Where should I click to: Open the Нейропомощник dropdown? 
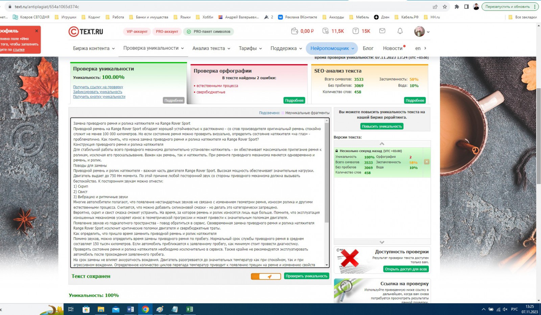(x=332, y=48)
